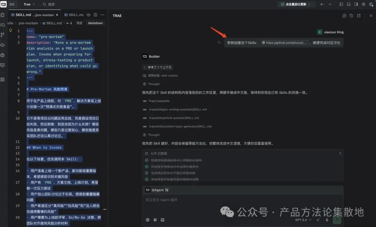Open the extensions grid icon in sidebar
Screen dimensions: 376x227
click(x=3, y=80)
